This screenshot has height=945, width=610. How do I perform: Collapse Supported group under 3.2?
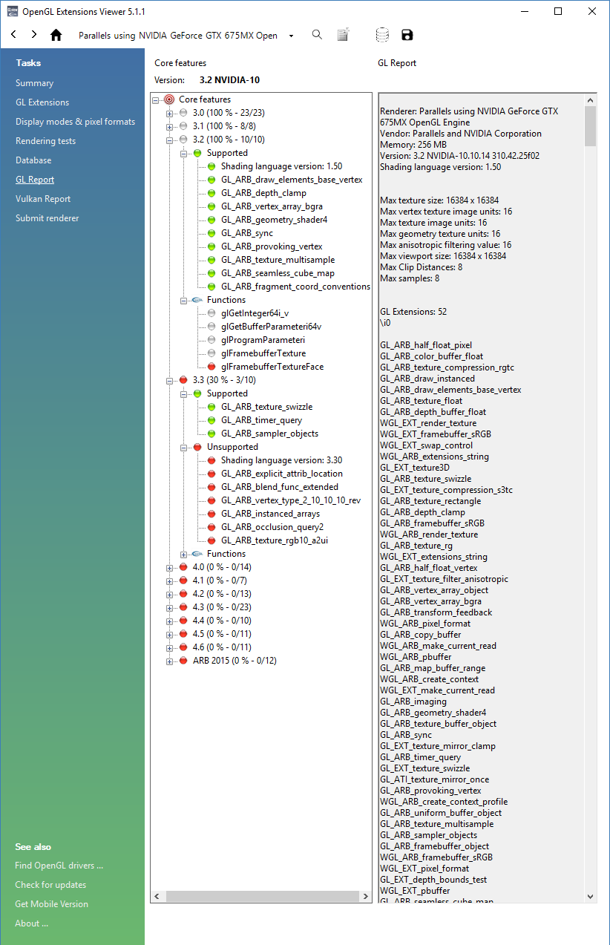coord(184,153)
